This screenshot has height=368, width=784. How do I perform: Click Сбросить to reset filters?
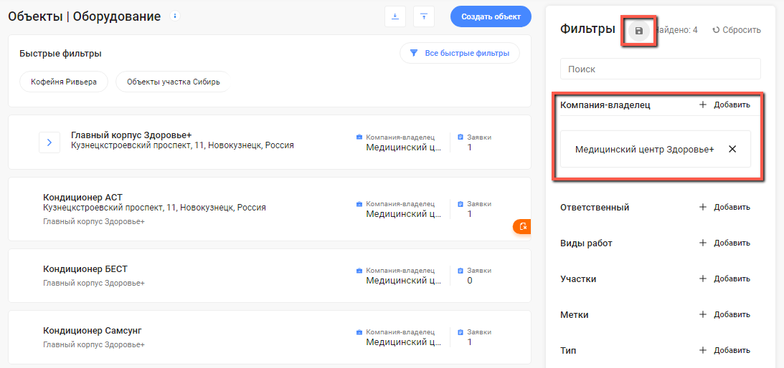[742, 30]
